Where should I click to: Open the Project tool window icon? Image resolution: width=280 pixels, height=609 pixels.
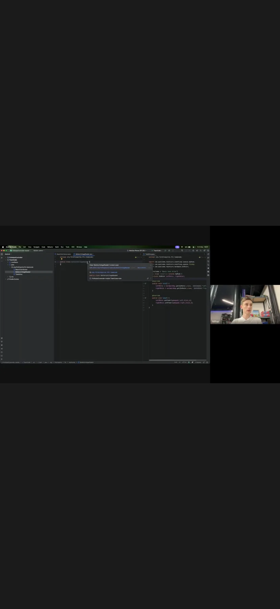(x=2, y=254)
